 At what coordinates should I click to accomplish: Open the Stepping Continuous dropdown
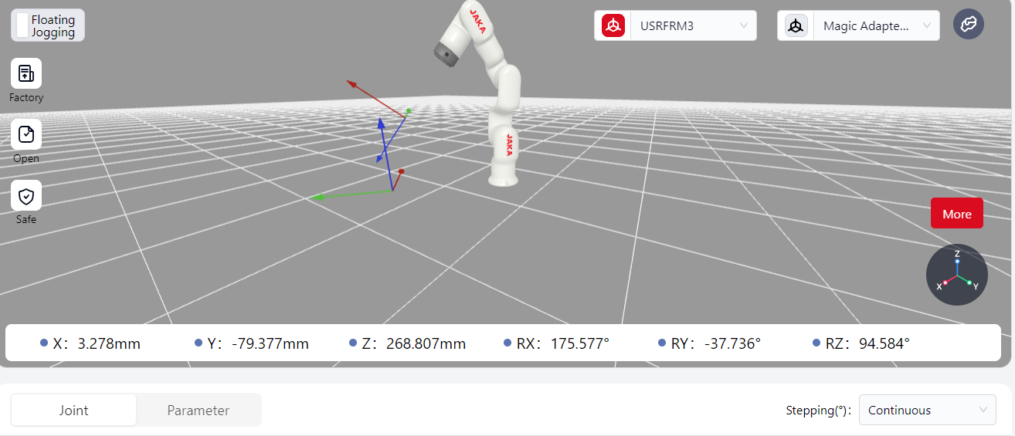[927, 410]
